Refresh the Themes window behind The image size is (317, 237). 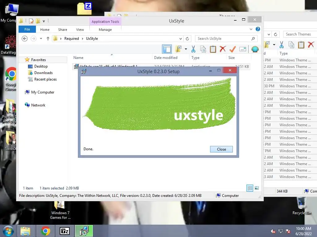(x=275, y=34)
